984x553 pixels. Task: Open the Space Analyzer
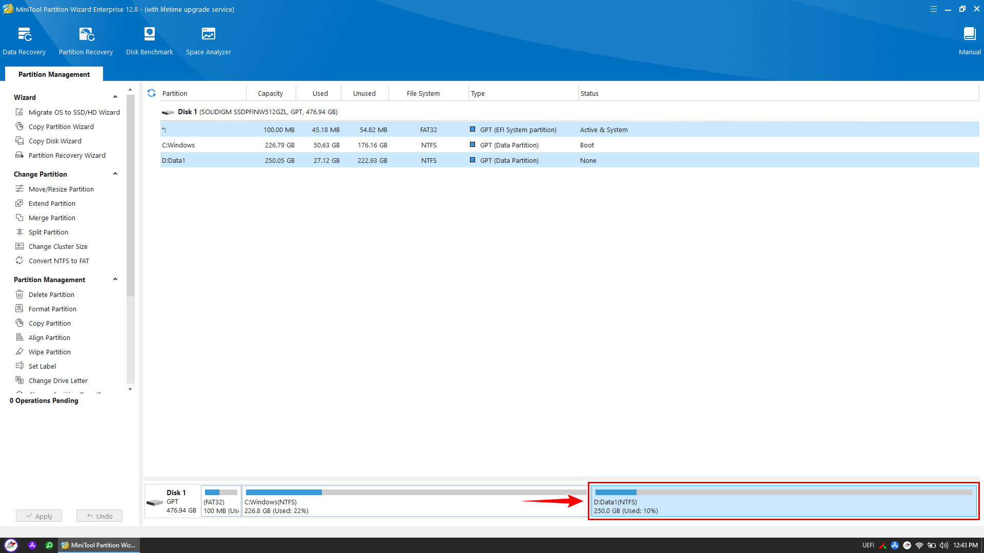click(x=208, y=40)
